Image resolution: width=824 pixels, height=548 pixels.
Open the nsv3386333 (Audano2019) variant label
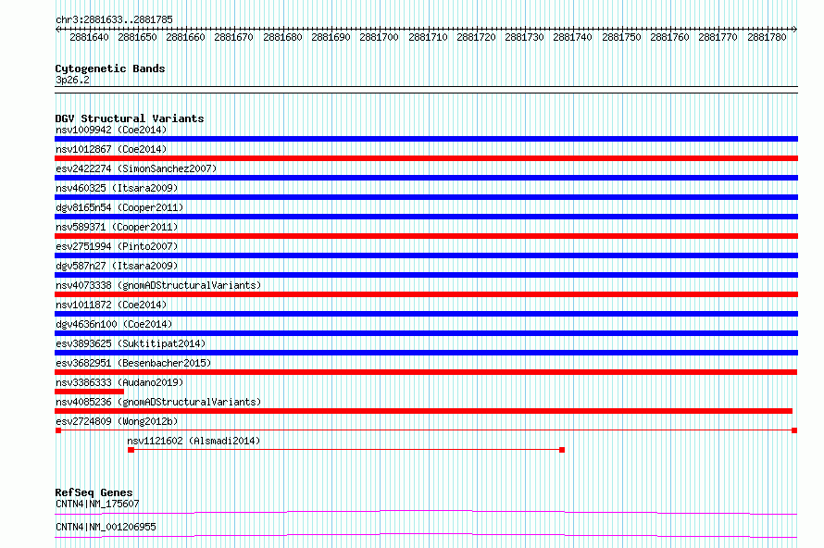[x=119, y=382]
